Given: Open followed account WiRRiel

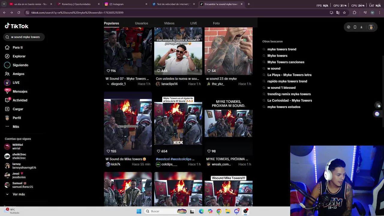Looking at the screenshot, I should (x=17, y=147).
